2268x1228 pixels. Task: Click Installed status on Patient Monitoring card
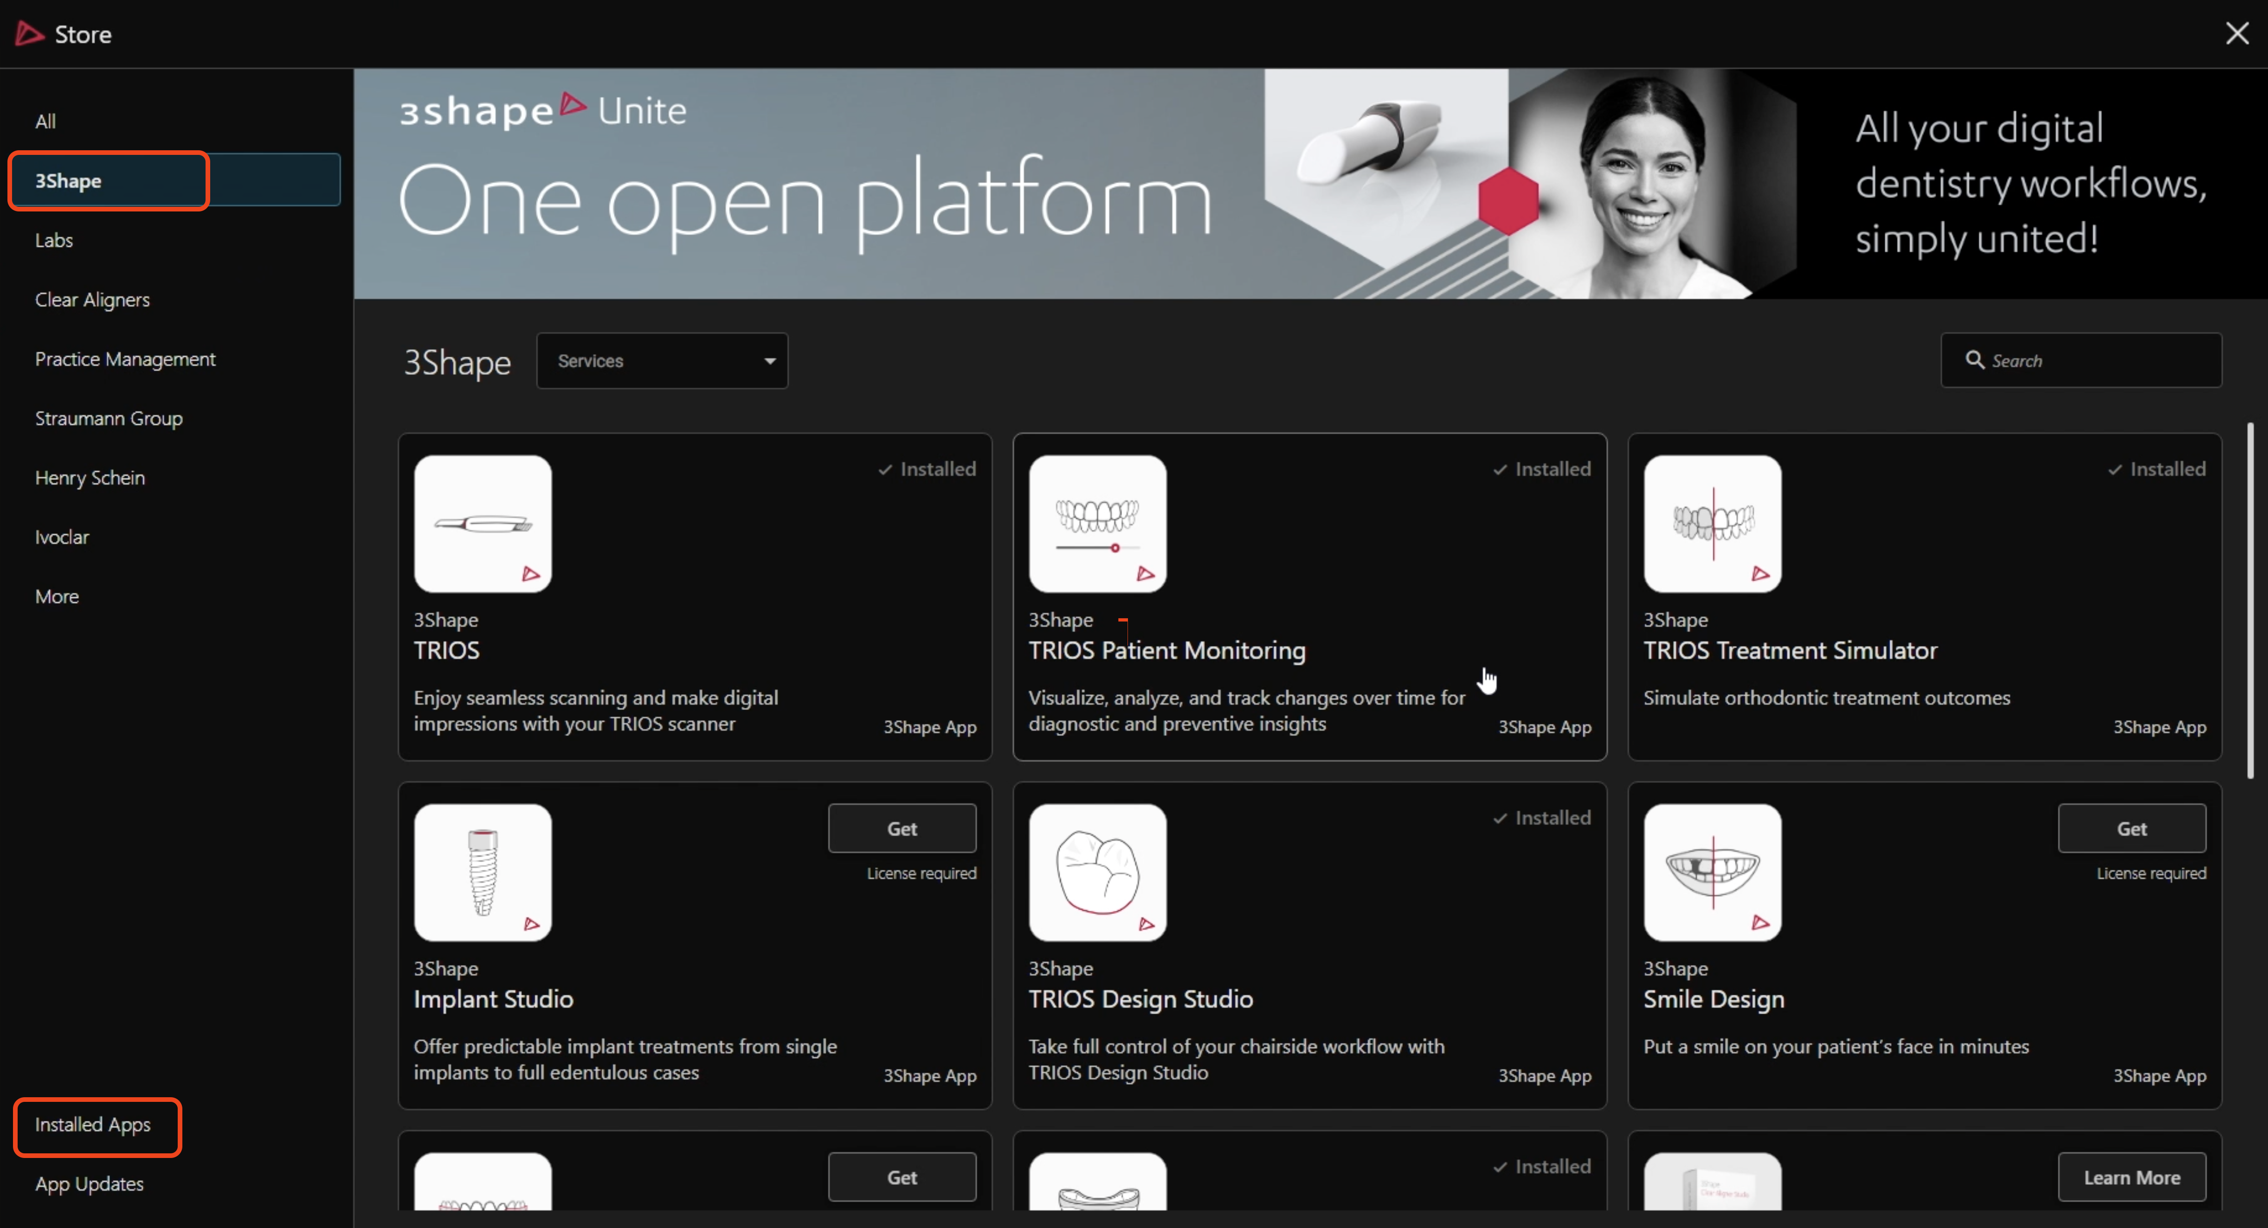(1542, 469)
